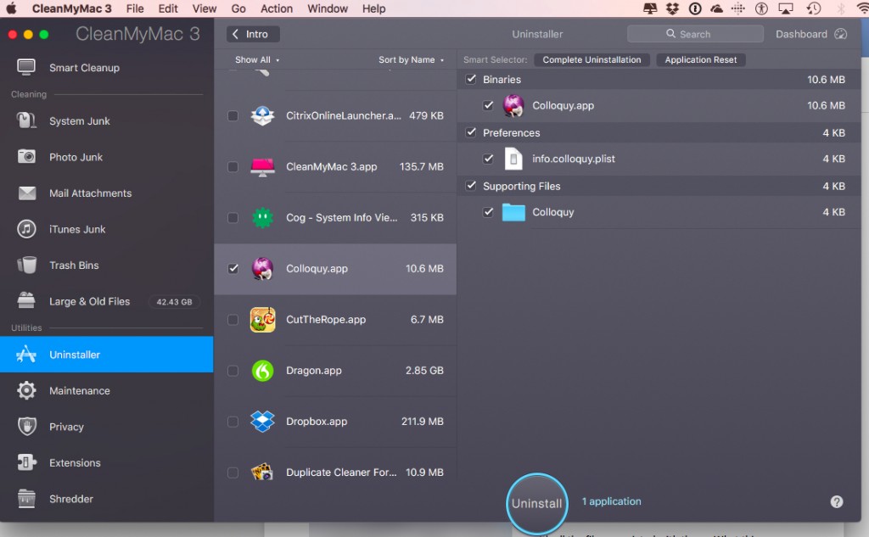The width and height of the screenshot is (869, 537).
Task: Uncheck the info.colloquy.plist checkbox
Action: 488,159
